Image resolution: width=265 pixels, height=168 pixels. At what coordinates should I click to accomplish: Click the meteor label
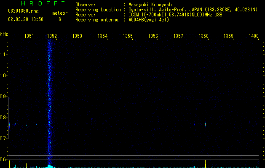click(60, 13)
